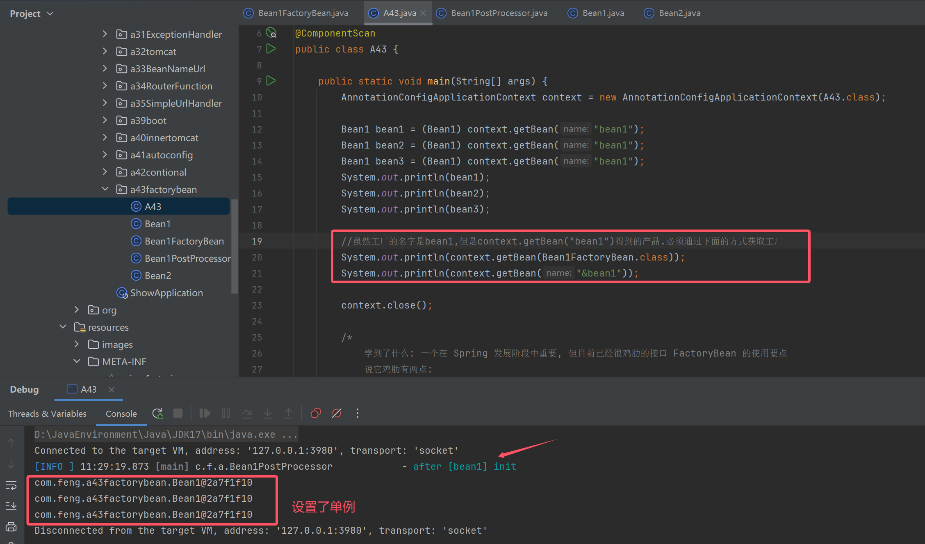Open the View Breakpoints icon
925x544 pixels.
click(316, 413)
